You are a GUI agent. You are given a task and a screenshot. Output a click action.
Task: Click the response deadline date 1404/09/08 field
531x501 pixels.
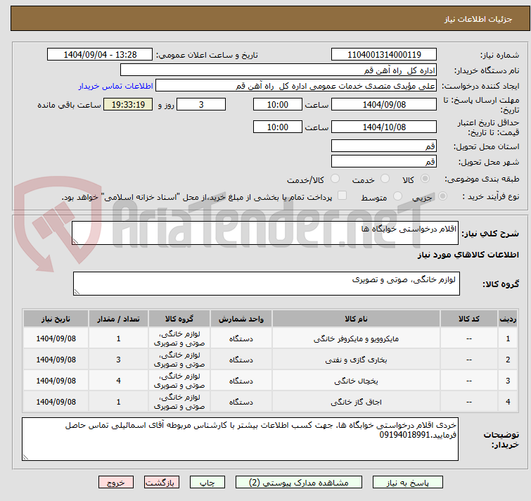pyautogui.click(x=384, y=104)
